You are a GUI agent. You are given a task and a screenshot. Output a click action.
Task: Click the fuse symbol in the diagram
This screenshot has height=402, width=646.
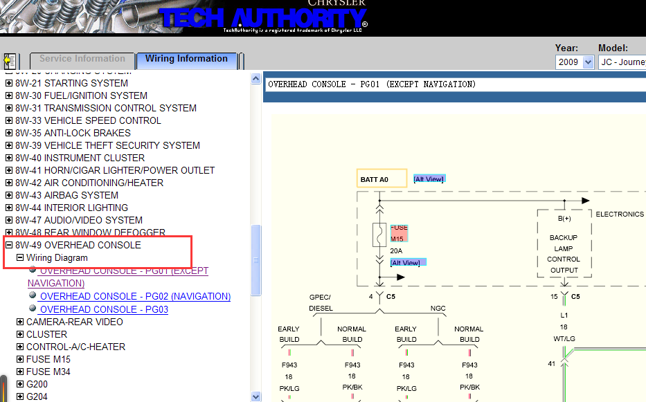tap(379, 235)
